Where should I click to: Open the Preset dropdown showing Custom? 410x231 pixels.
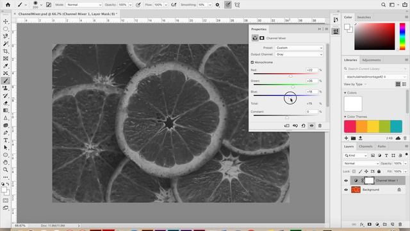pos(299,47)
